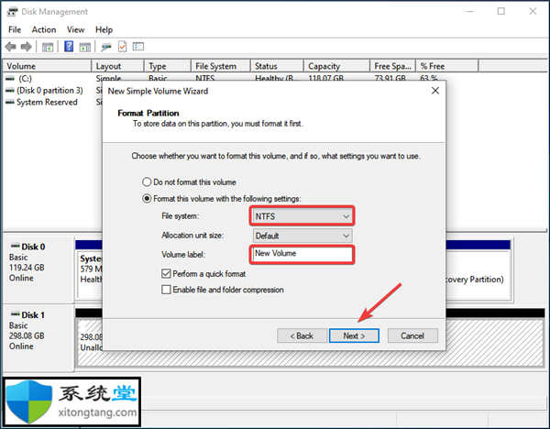This screenshot has width=550, height=429.
Task: Select the System Reserved drive icon
Action: [10, 102]
